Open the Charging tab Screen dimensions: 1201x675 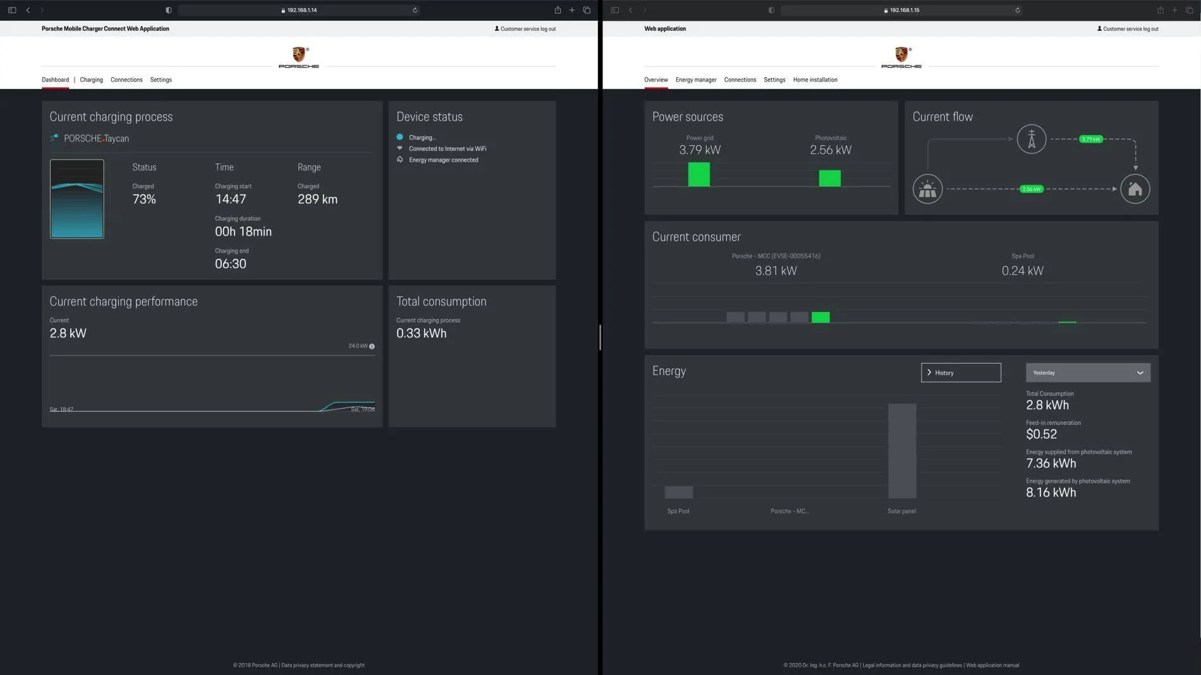pyautogui.click(x=91, y=80)
